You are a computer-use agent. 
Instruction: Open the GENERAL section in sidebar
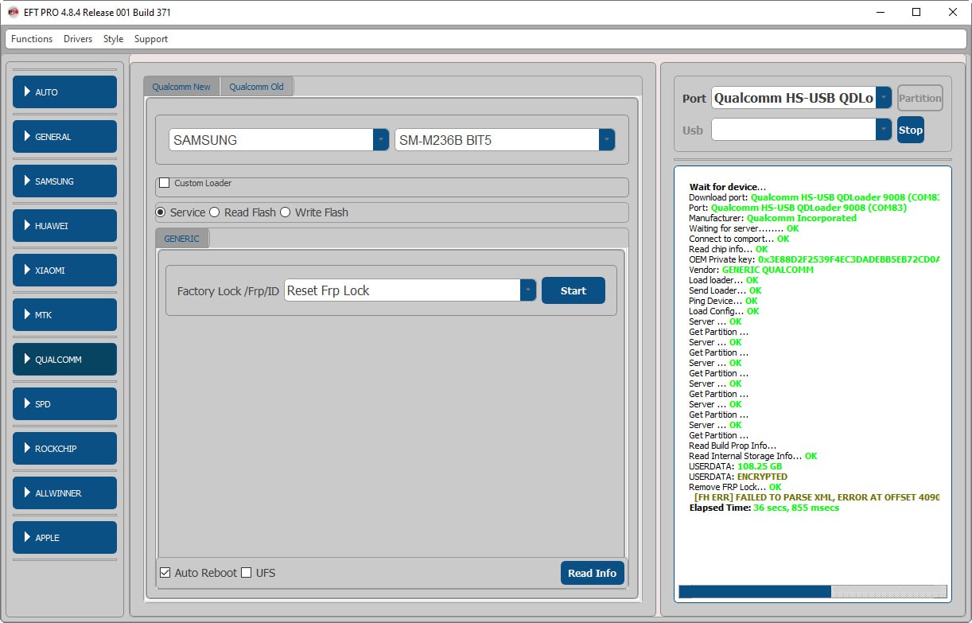64,137
